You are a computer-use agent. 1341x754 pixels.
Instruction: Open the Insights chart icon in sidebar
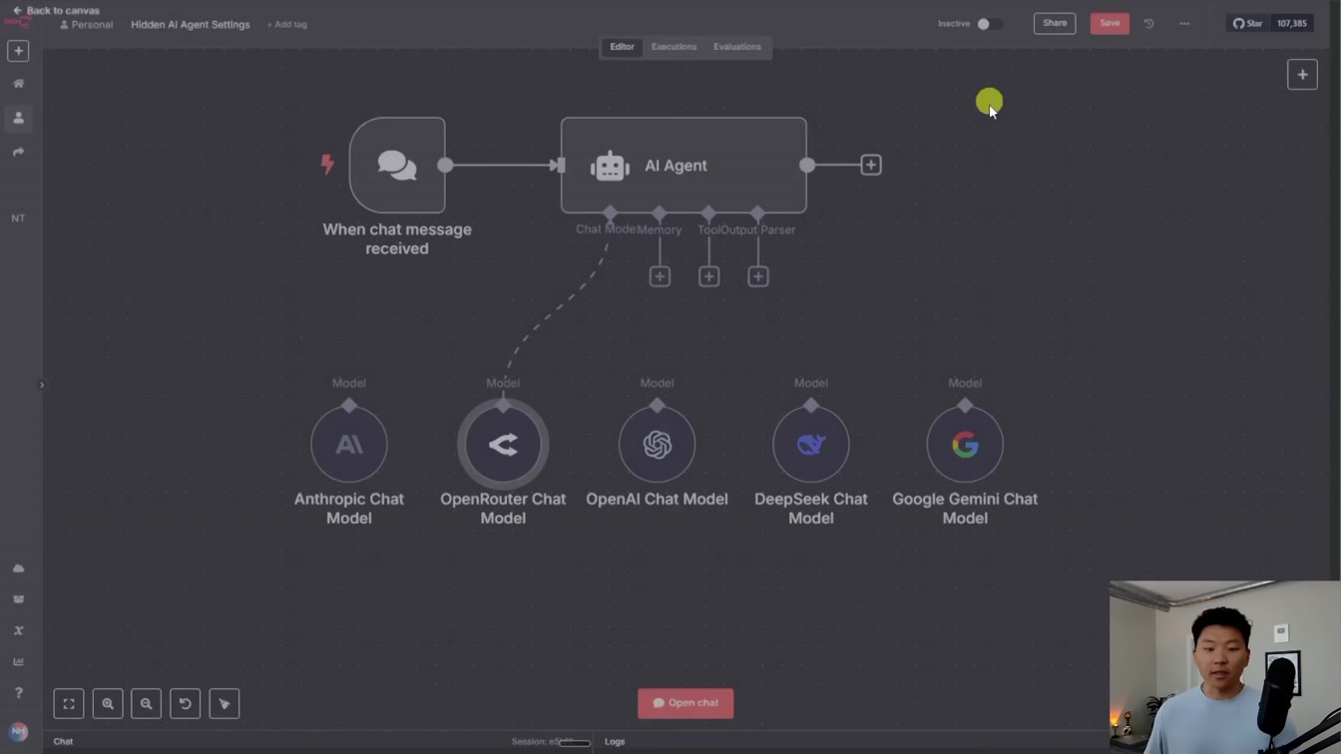(18, 661)
